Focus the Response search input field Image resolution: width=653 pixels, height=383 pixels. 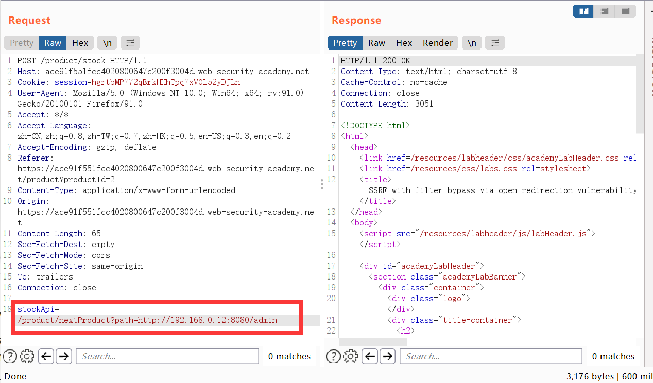[x=491, y=356]
